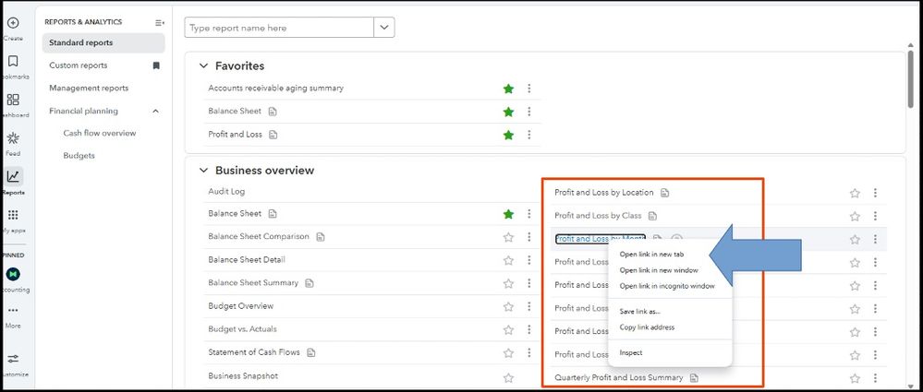Open more options for Profit and Loss by Location
This screenshot has width=923, height=392.
point(875,193)
